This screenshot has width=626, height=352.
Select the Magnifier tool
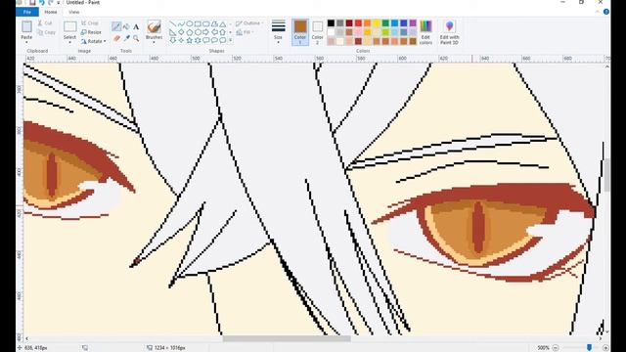[136, 38]
